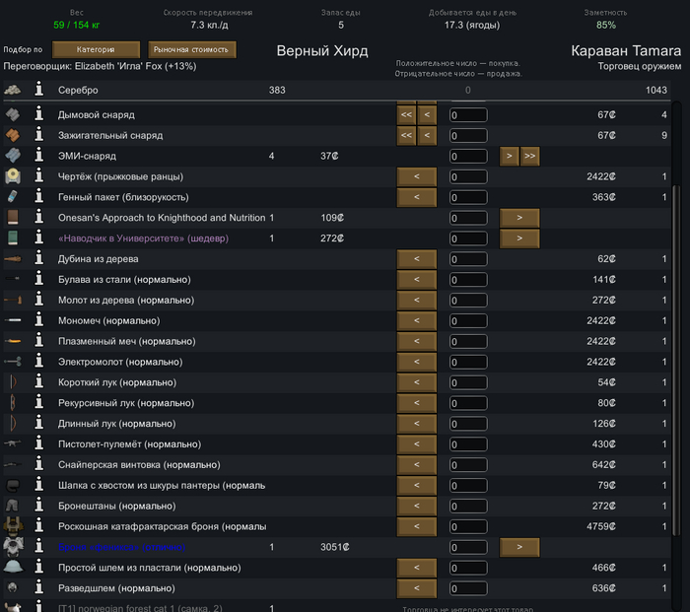Click the quantity field for Пистолет-пулемёт
690x612 pixels.
[468, 444]
